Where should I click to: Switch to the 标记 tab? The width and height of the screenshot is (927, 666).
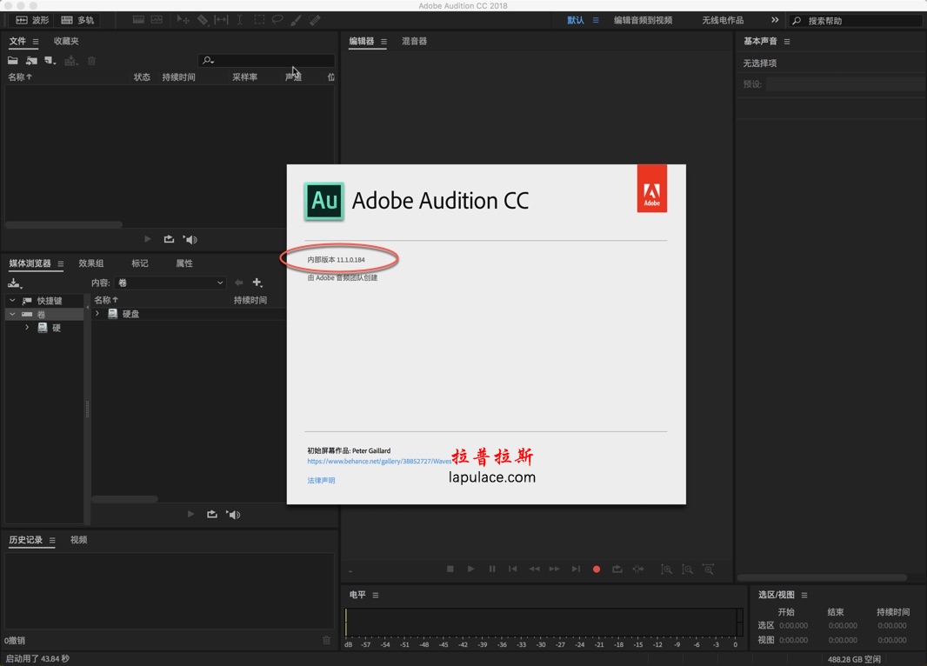click(x=139, y=263)
